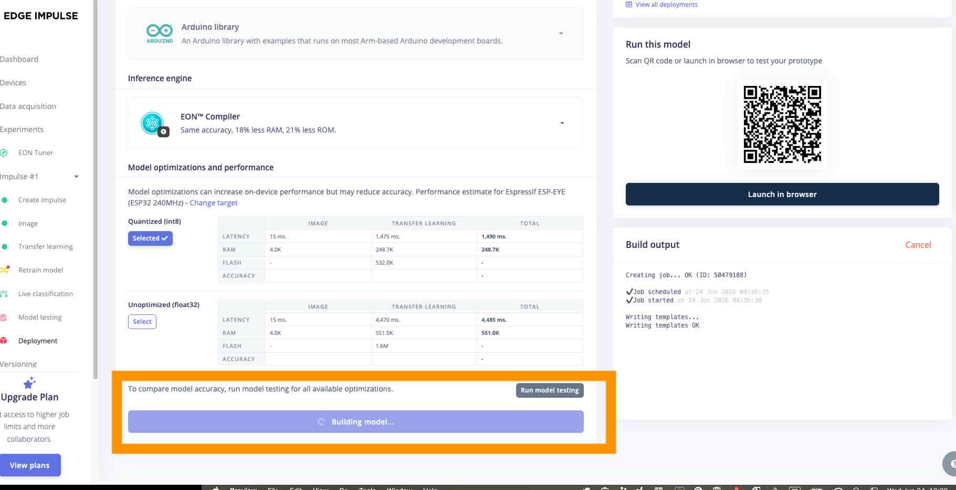Go to Data acquisition
The width and height of the screenshot is (956, 490).
28,106
